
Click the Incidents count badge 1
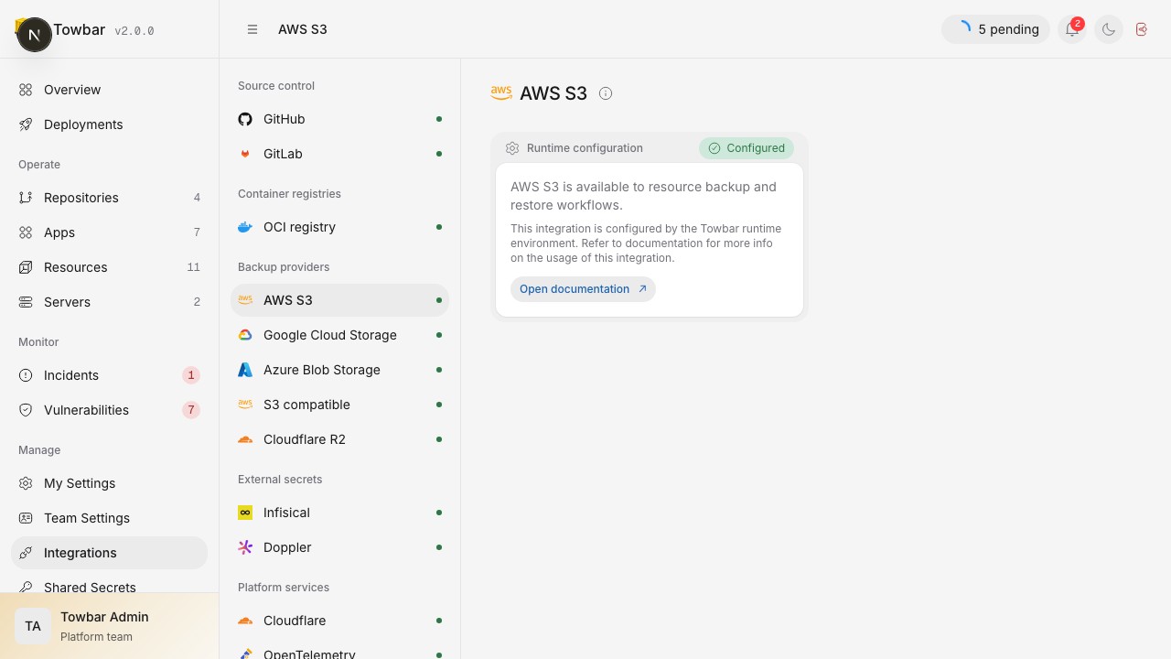(x=190, y=375)
